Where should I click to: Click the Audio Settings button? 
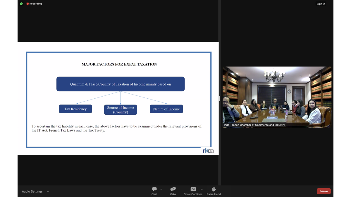click(32, 191)
